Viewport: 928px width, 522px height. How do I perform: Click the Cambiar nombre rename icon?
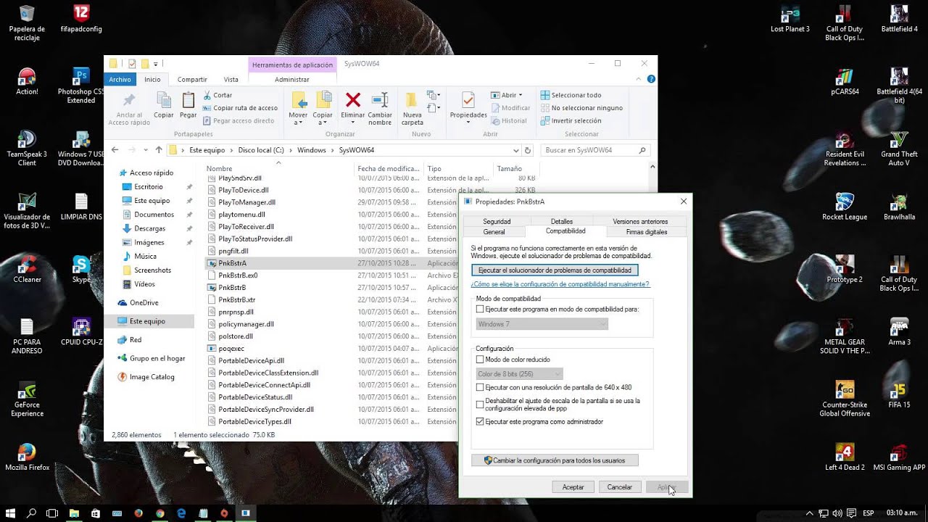(x=380, y=101)
